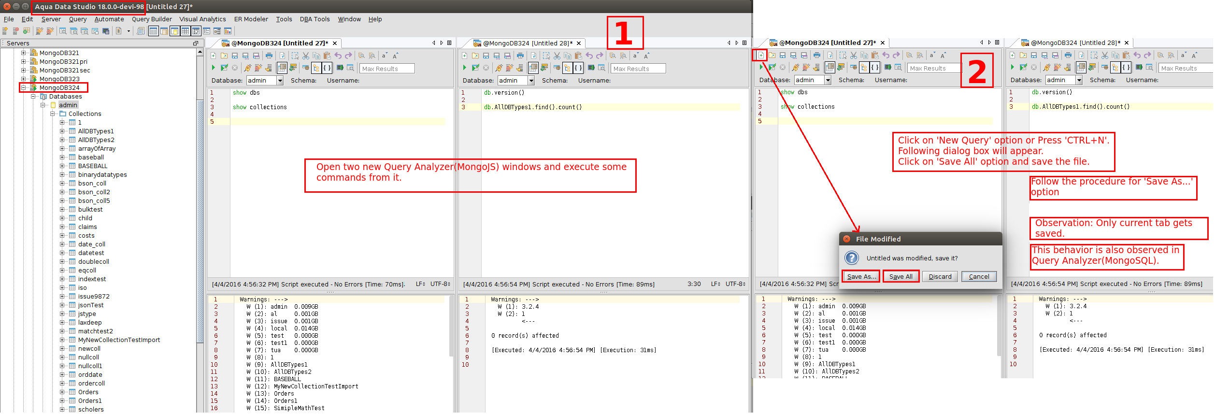Collapse the Collections folder node
Viewport: 1215px width, 414px height.
pos(52,114)
